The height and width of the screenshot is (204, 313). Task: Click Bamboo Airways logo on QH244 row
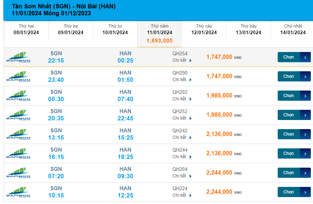[x=19, y=153]
